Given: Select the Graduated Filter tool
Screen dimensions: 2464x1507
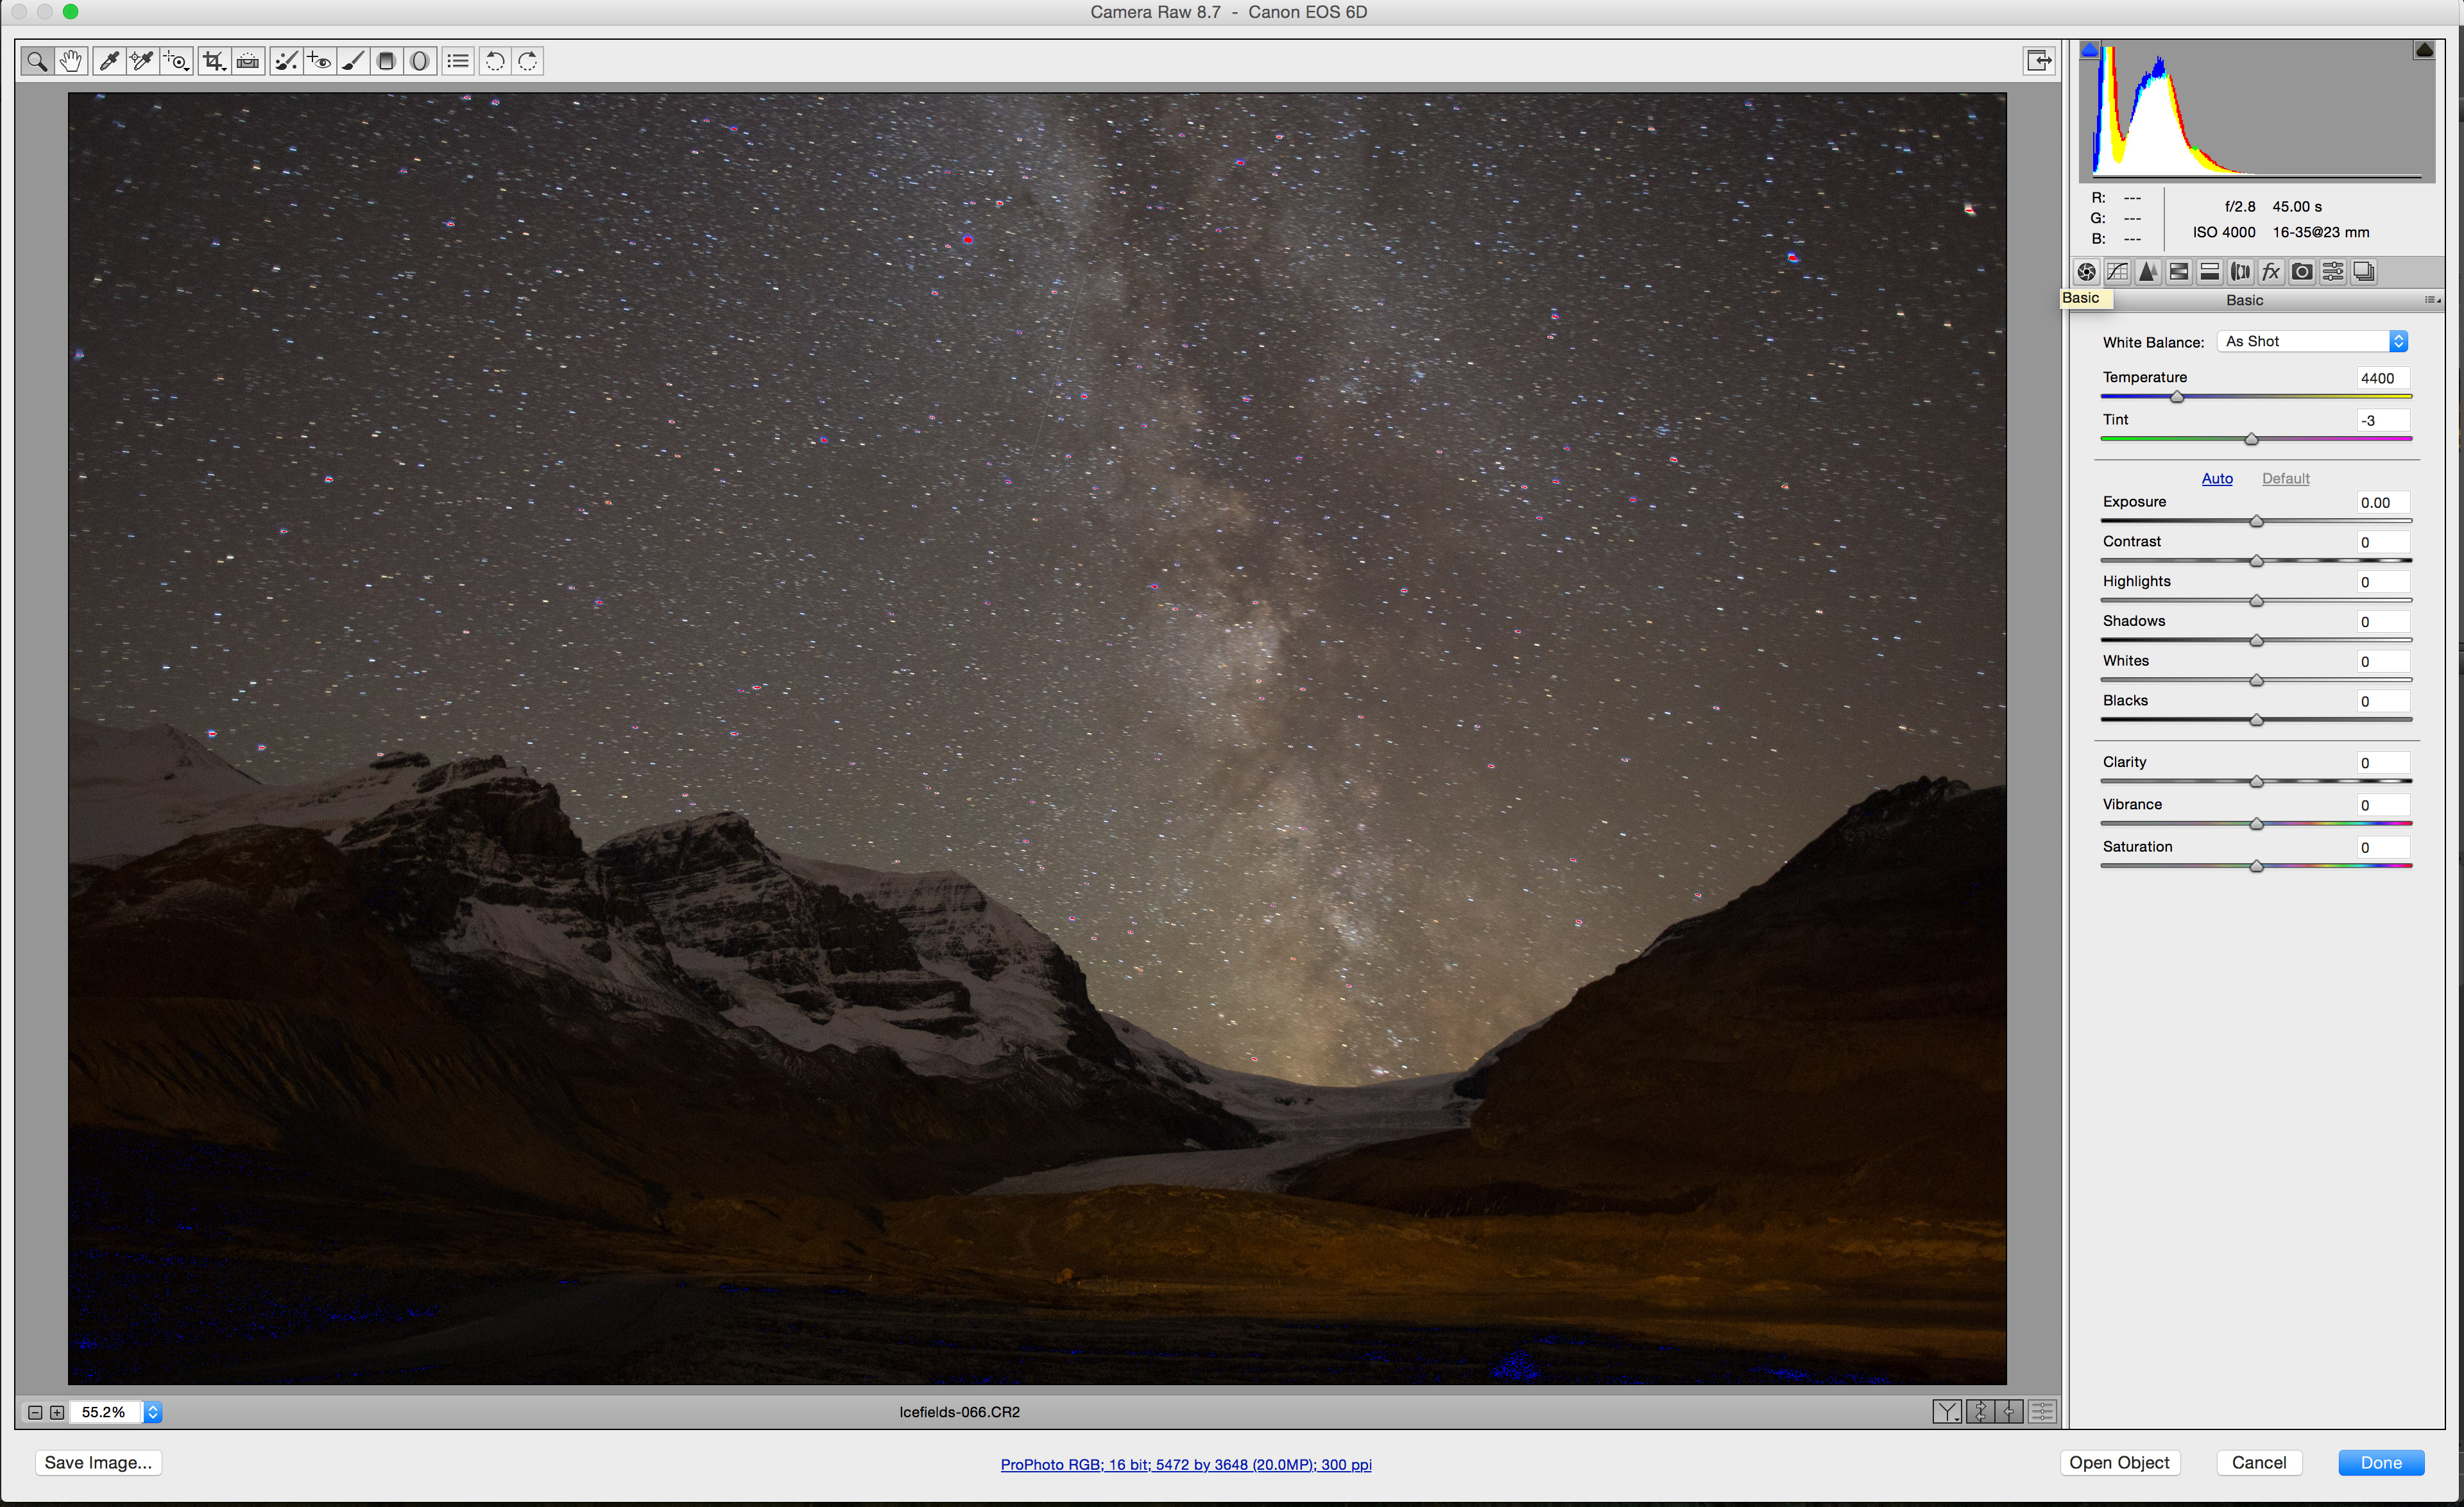Looking at the screenshot, I should click(386, 61).
